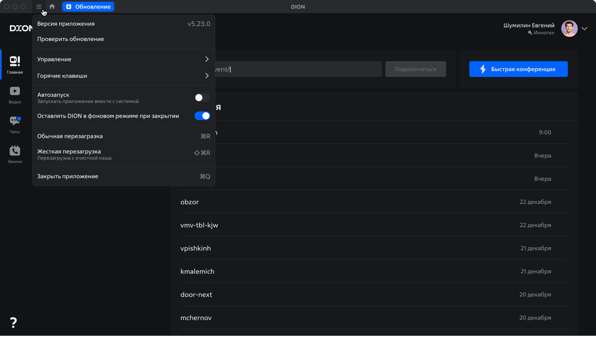
Task: Choose Жесткая перезагрузка menu item
Action: point(124,154)
